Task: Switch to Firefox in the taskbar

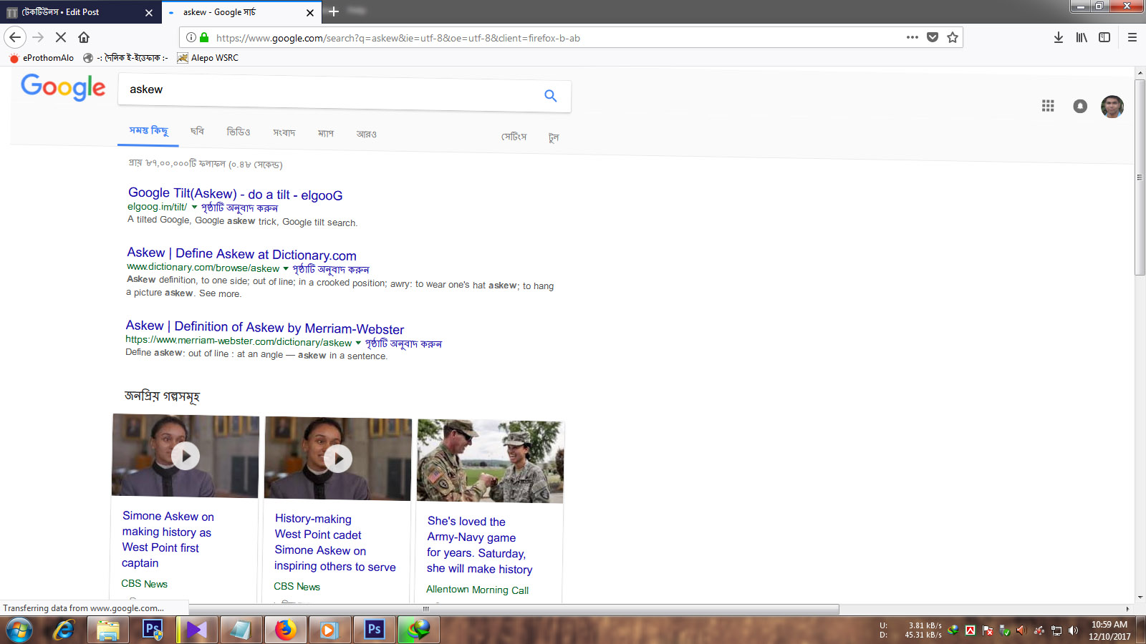Action: (285, 630)
